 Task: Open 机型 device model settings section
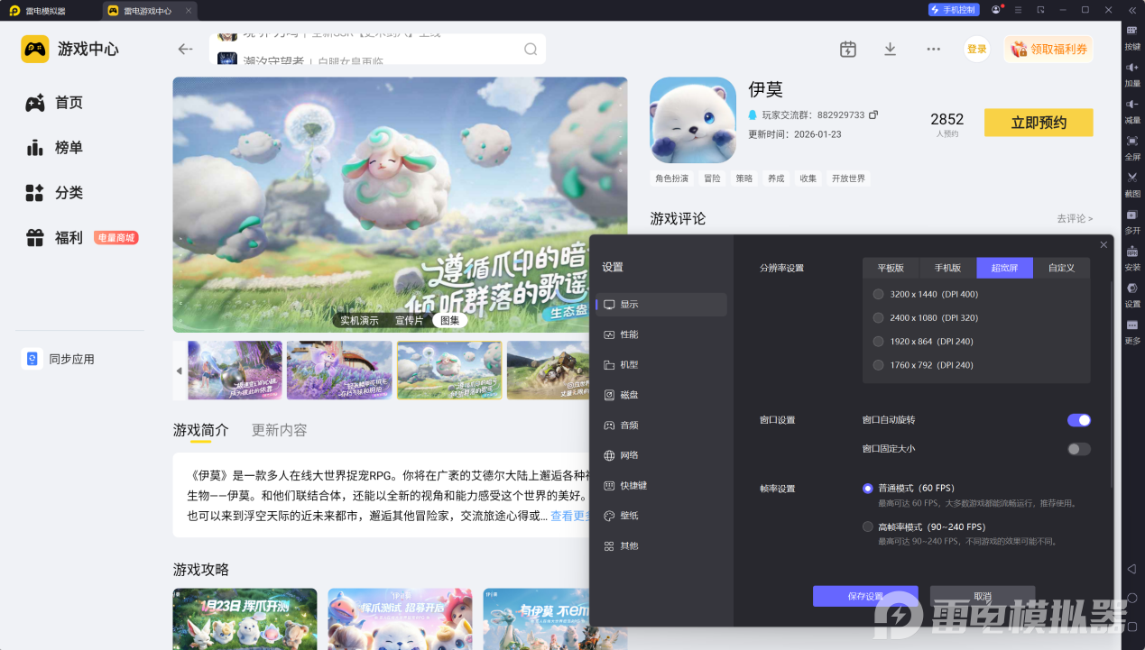coord(661,365)
